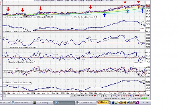Open the BID price type dropdown
Screen dimensions: 179x112
click(91, 96)
